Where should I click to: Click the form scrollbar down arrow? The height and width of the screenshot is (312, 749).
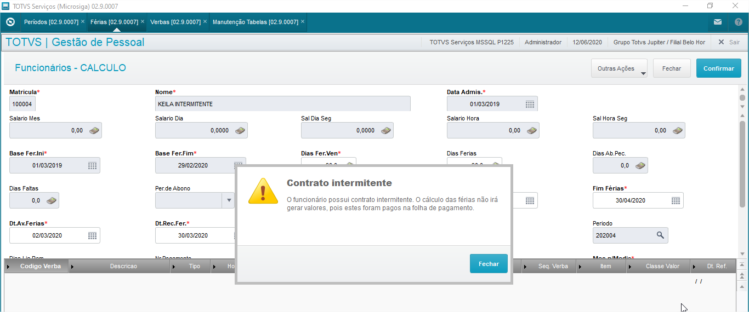tap(742, 253)
